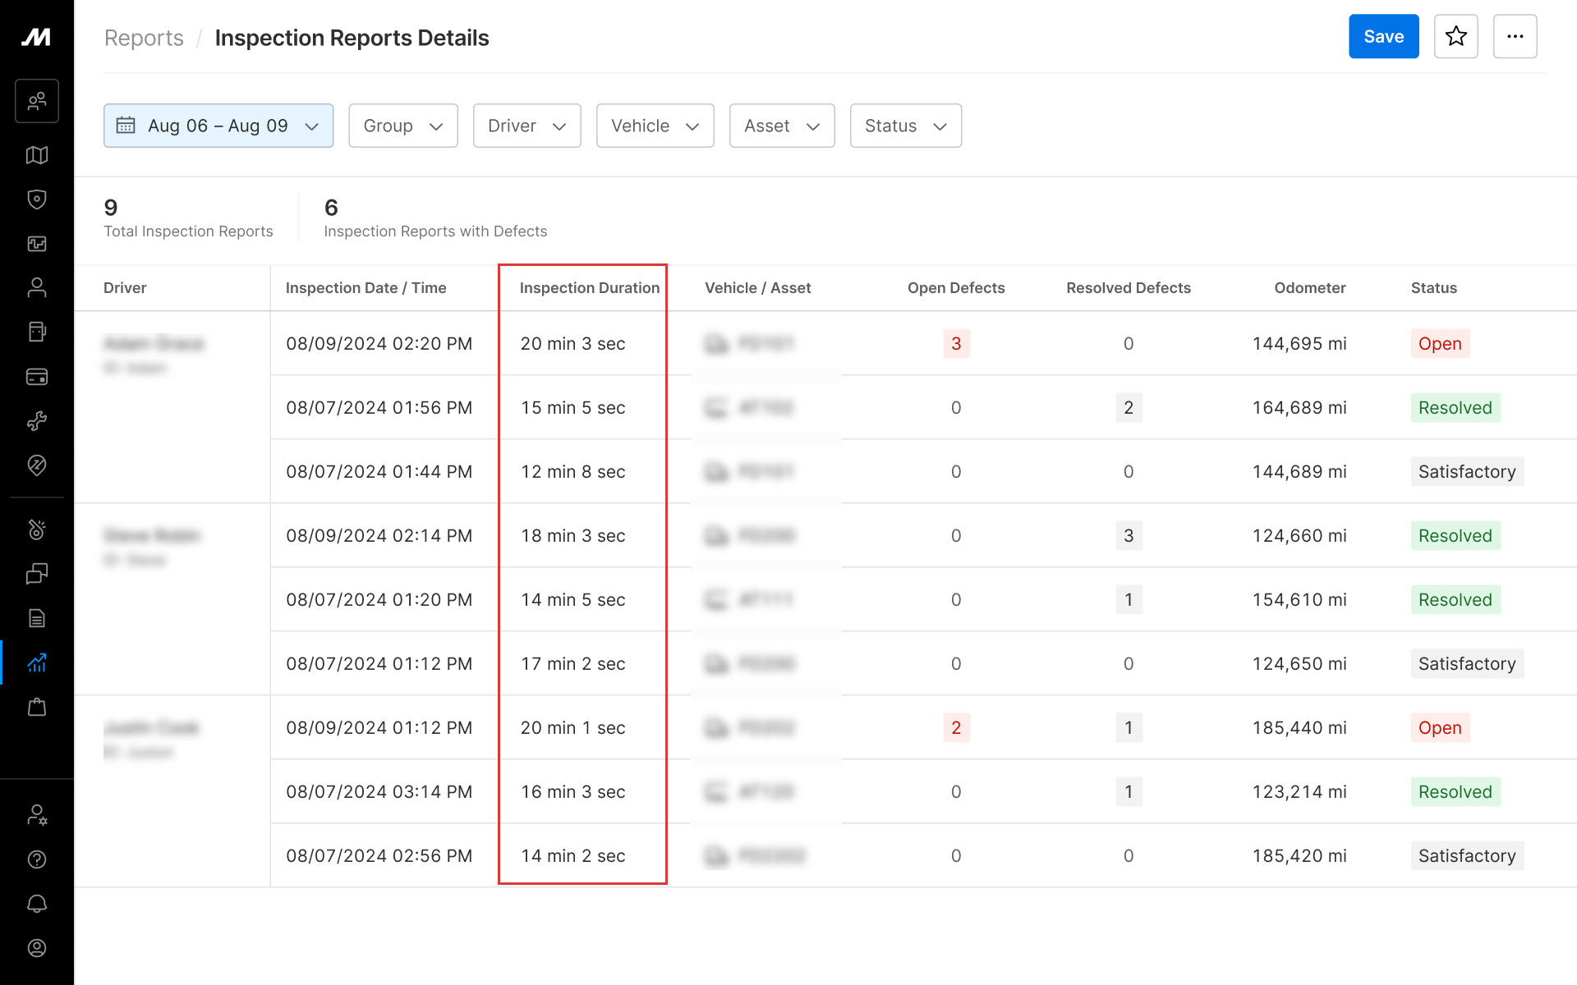Select the 08/07/2024 03:14 PM inspection row
Image resolution: width=1577 pixels, height=985 pixels.
(923, 792)
